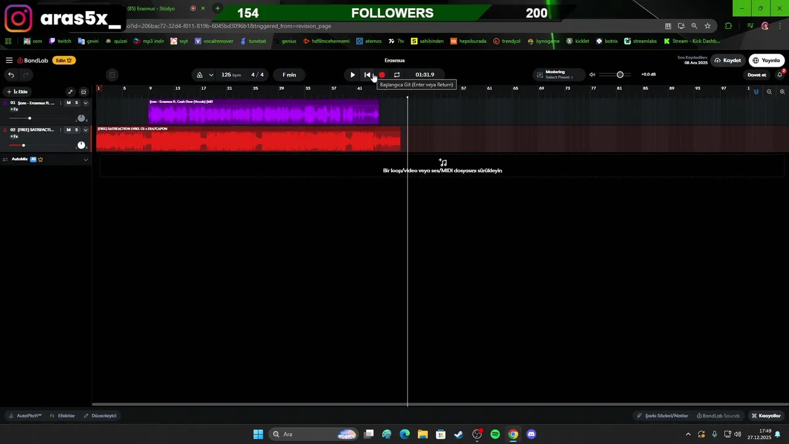Mute master output speaker icon
The image size is (789, 444).
pyautogui.click(x=592, y=75)
